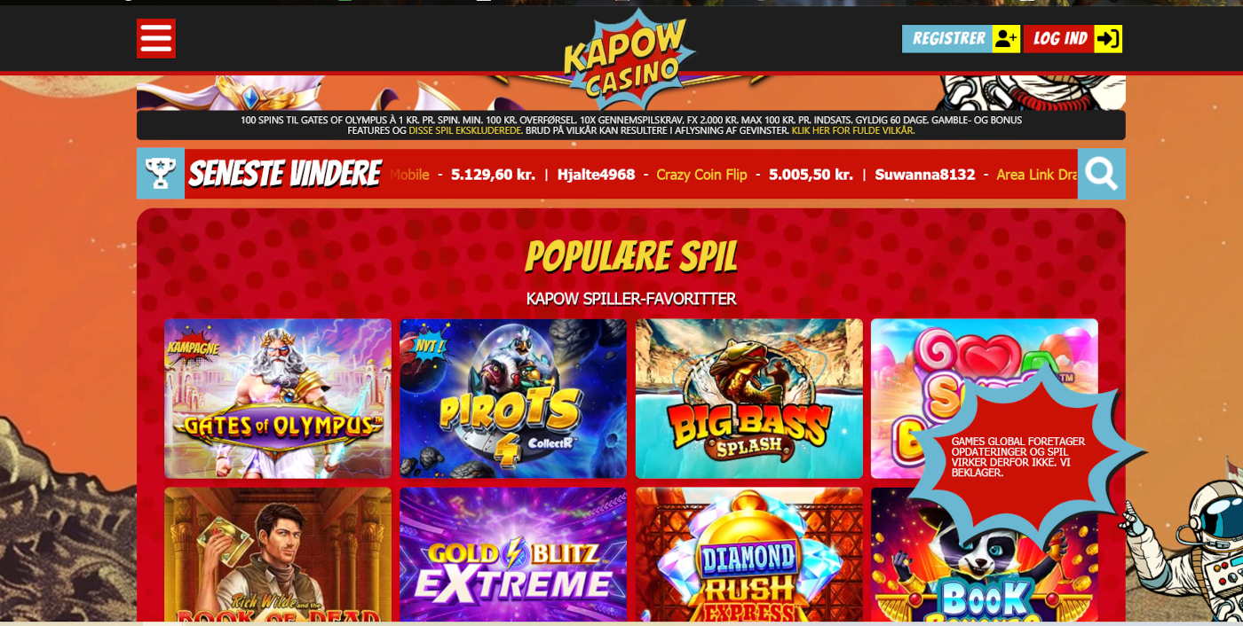Viewport: 1243px width, 626px height.
Task: Click the Log Ind arrow icon
Action: tap(1108, 39)
